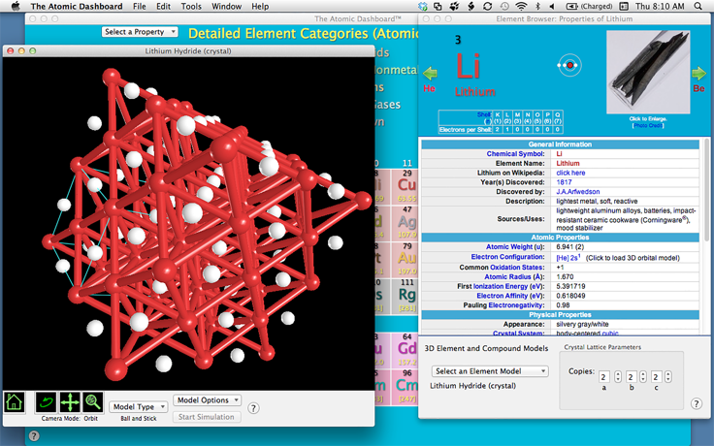Reset the 3D view with the home icon
This screenshot has width=714, height=446.
click(15, 402)
